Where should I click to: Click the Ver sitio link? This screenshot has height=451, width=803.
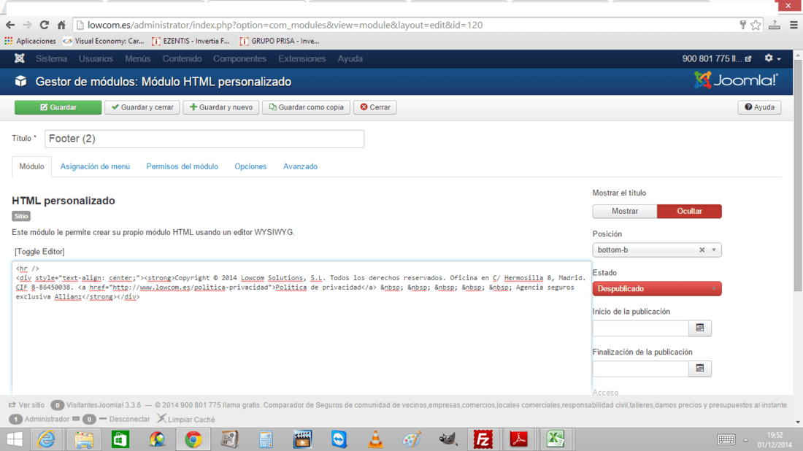[x=26, y=405]
